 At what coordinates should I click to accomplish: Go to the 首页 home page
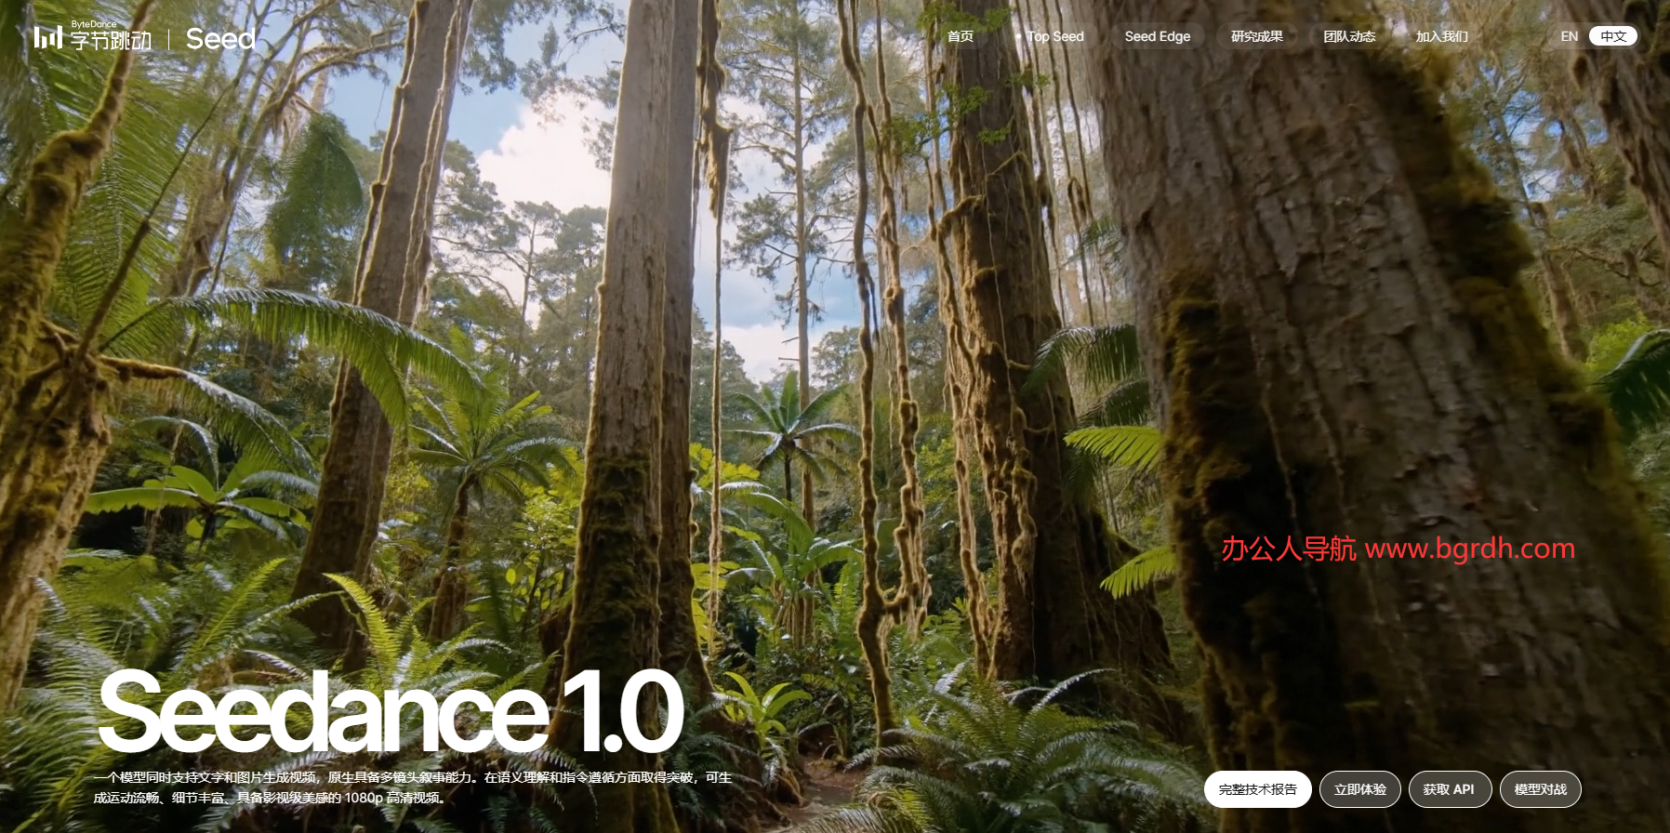point(960,36)
